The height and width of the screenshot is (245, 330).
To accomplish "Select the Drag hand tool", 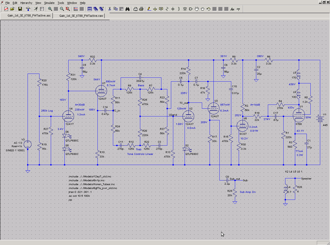I will pyautogui.click(x=203, y=9).
